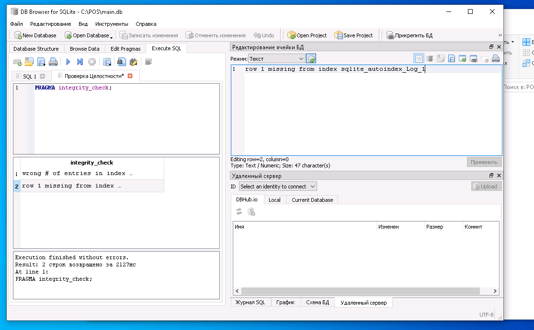
Task: Toggle text view mode icon in cell editor
Action: coord(419,59)
